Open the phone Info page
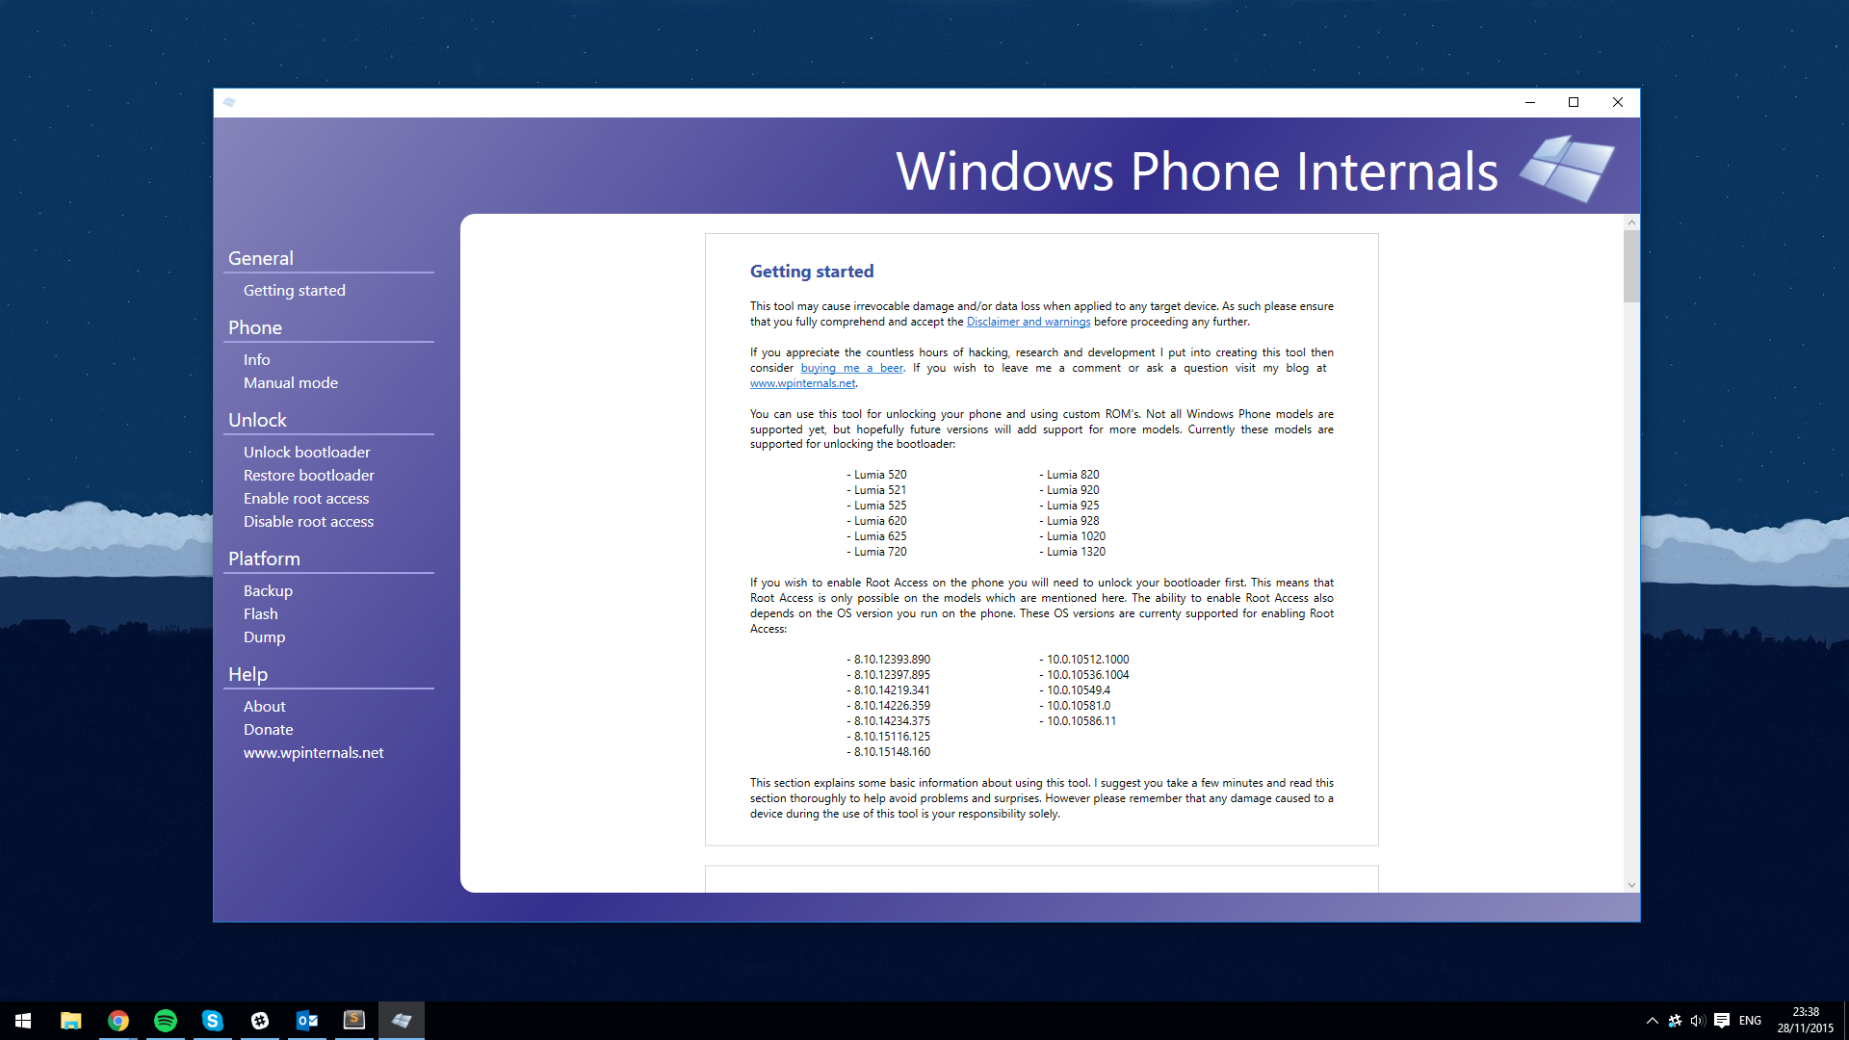 [x=257, y=359]
